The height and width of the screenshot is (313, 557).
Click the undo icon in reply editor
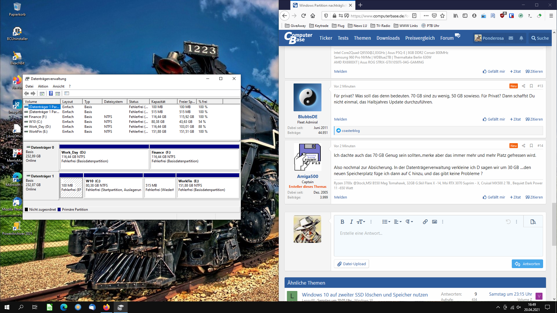pos(508,222)
